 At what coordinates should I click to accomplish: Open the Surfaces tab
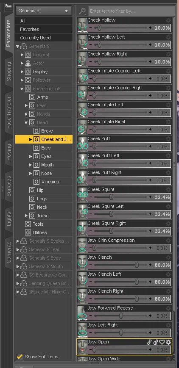coord(8,186)
